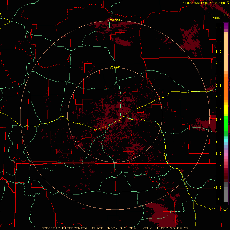Click the KBLX station identifier
230x230 pixels.
point(147,228)
